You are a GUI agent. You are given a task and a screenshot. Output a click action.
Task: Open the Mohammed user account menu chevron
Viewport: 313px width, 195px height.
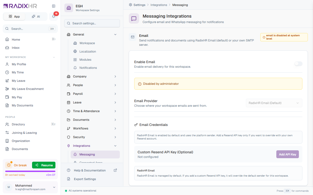(x=54, y=187)
